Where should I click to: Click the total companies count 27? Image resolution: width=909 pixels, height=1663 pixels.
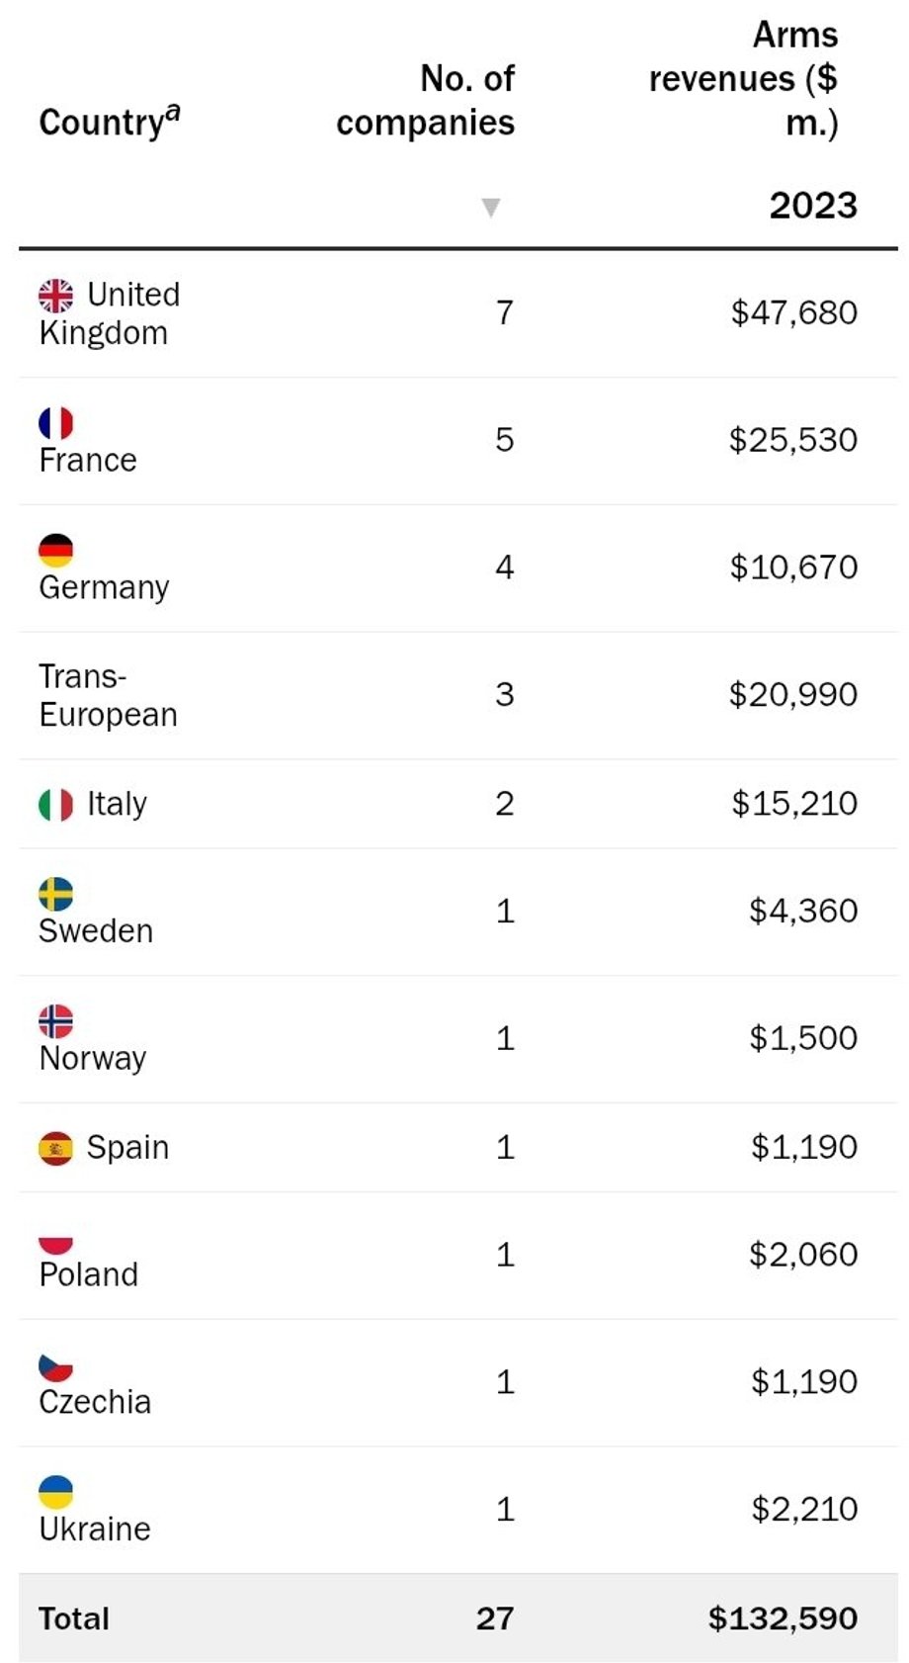click(495, 1619)
